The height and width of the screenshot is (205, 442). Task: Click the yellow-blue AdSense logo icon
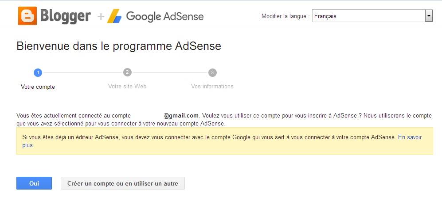pos(114,16)
